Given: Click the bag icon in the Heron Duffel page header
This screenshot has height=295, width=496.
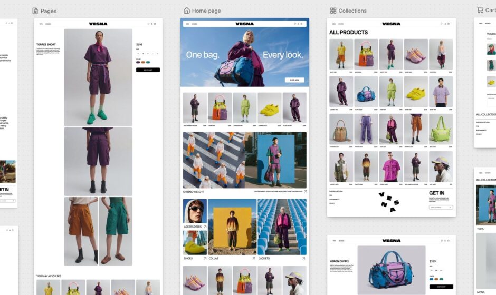Looking at the screenshot, I should 448,241.
